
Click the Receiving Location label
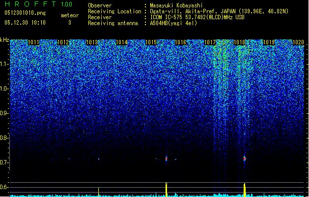114,11
